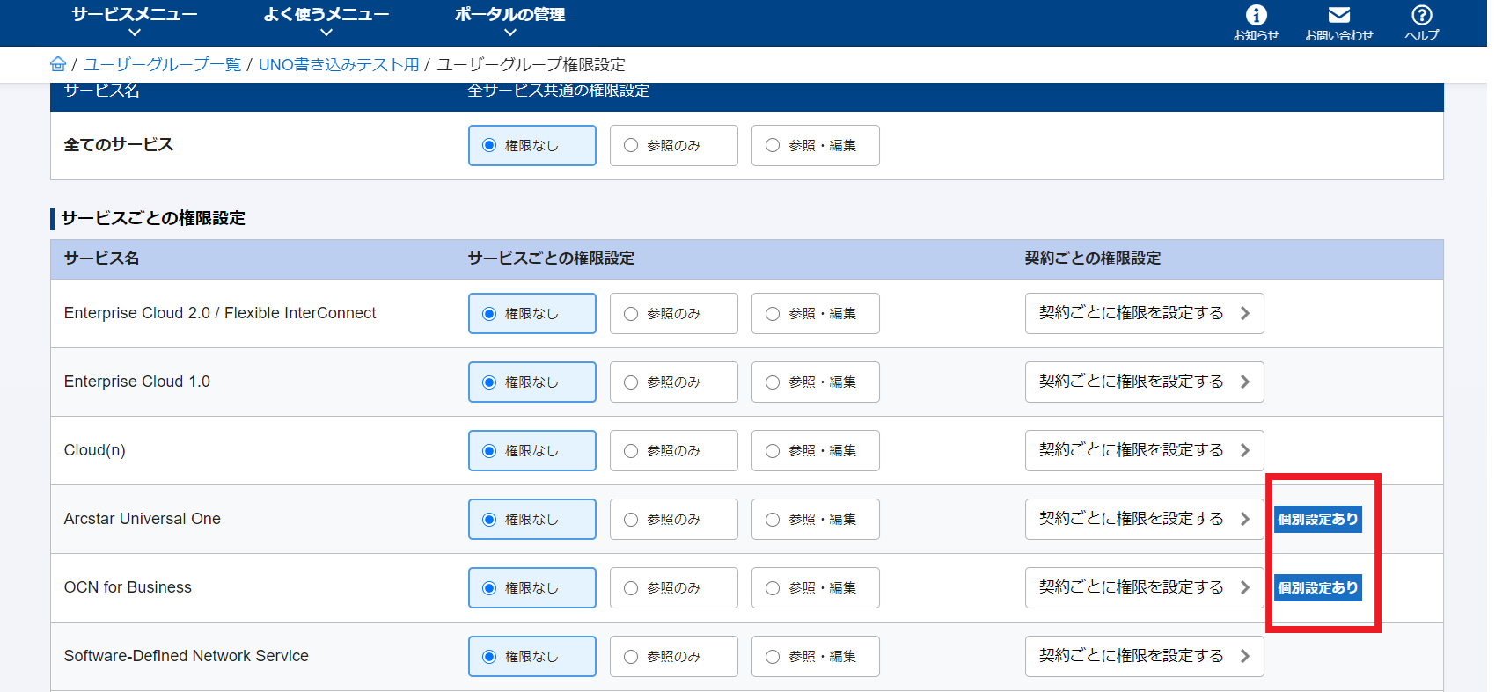This screenshot has height=692, width=1510.
Task: Select 参照のみ for Enterprise Cloud 1.0
Action: click(673, 382)
